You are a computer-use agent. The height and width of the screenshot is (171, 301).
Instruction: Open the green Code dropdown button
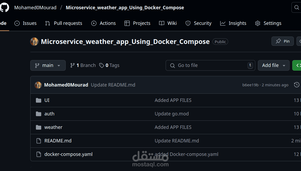297,65
